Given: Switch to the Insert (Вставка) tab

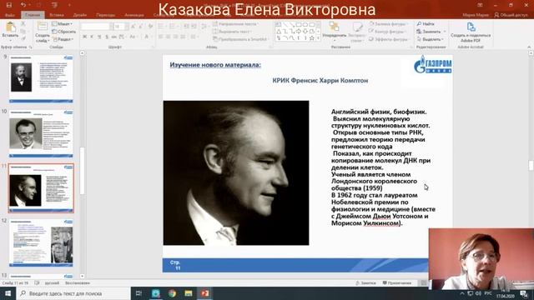Looking at the screenshot, I should click(57, 15).
